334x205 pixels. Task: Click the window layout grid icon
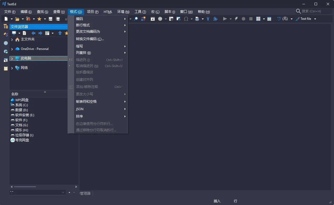[258, 19]
